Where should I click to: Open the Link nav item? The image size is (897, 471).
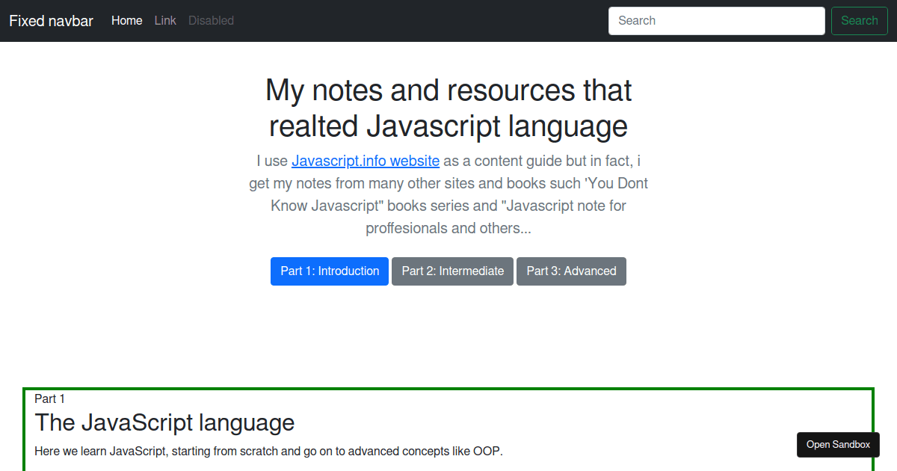(165, 21)
